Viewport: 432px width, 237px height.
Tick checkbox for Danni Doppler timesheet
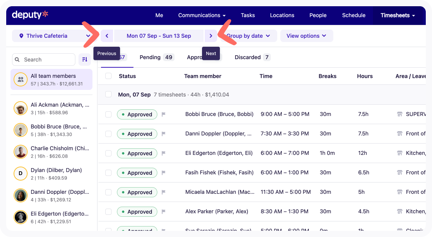pos(108,134)
